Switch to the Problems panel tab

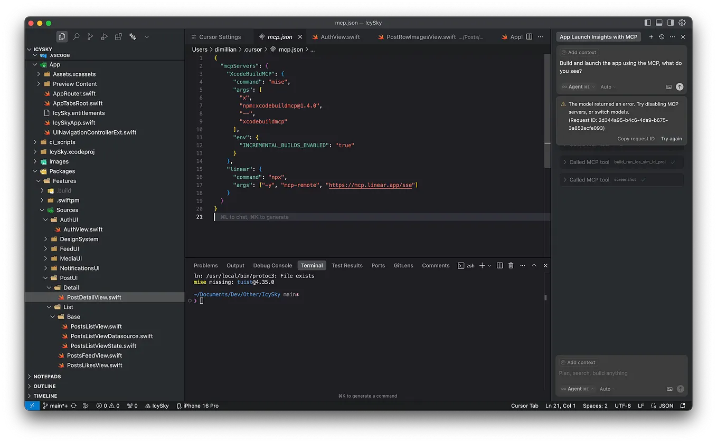pyautogui.click(x=205, y=265)
